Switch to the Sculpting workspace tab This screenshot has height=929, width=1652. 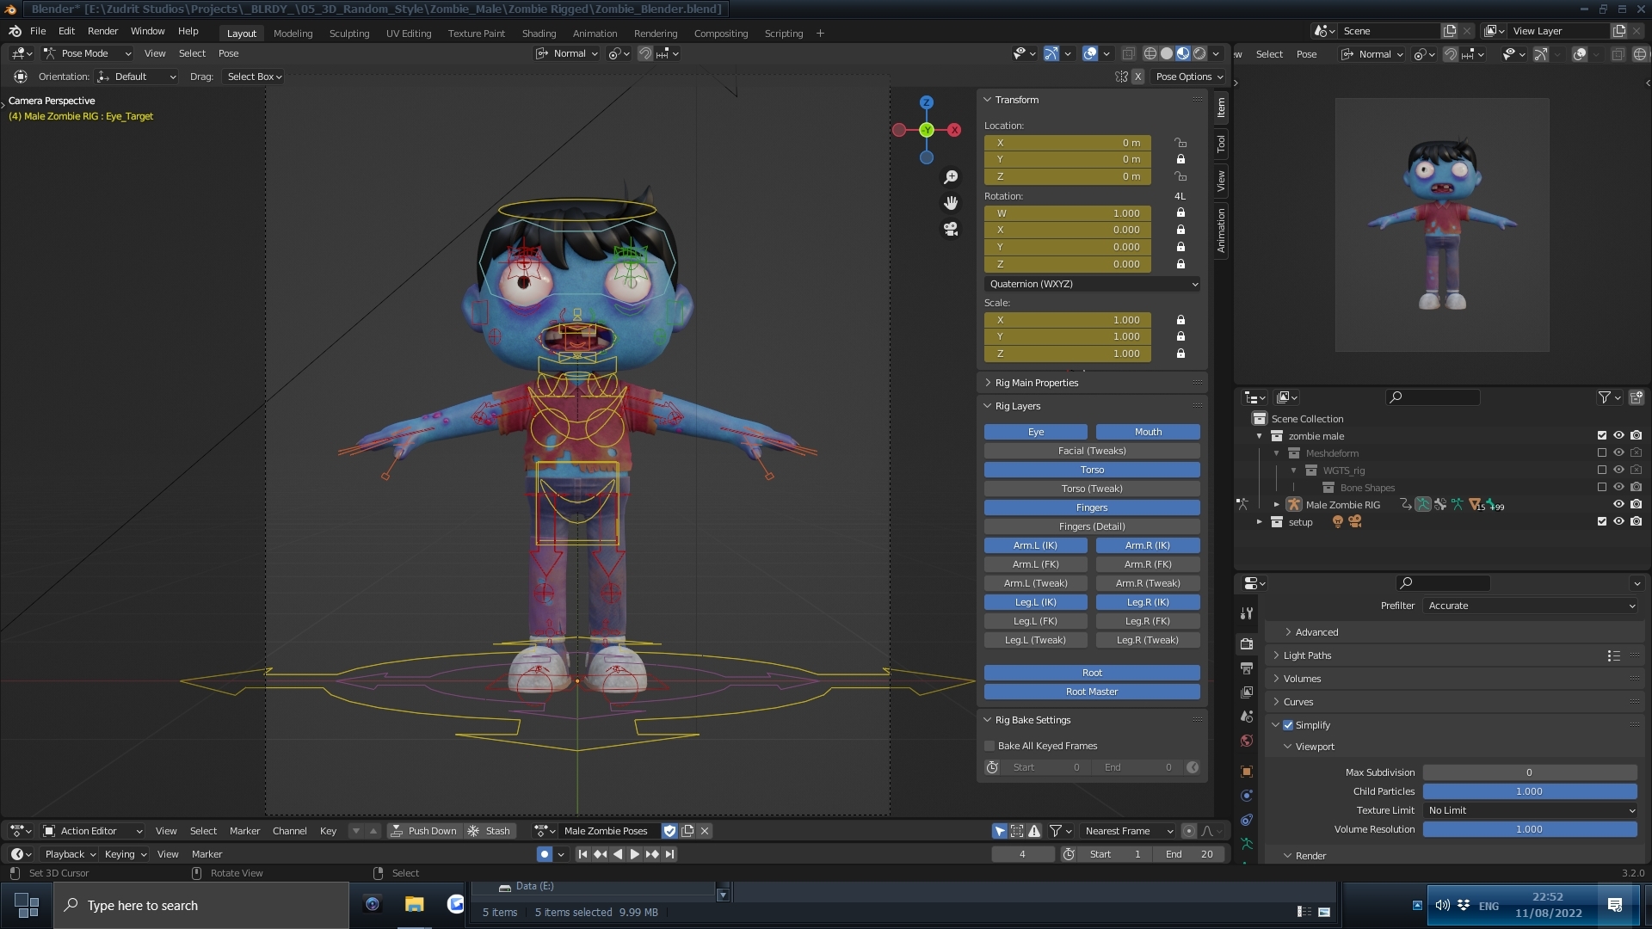click(x=348, y=34)
